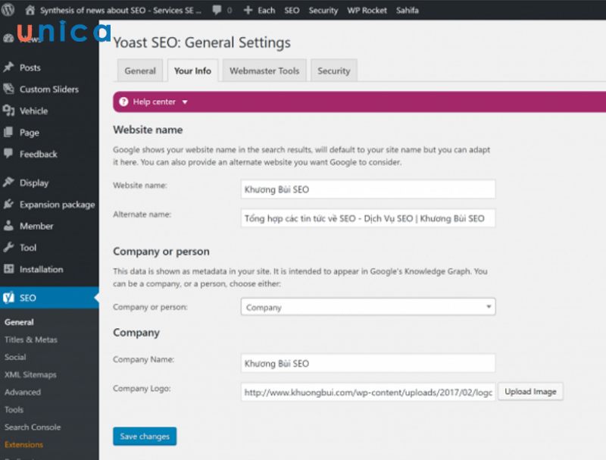Click the Member user icon
The width and height of the screenshot is (606, 460).
click(8, 226)
